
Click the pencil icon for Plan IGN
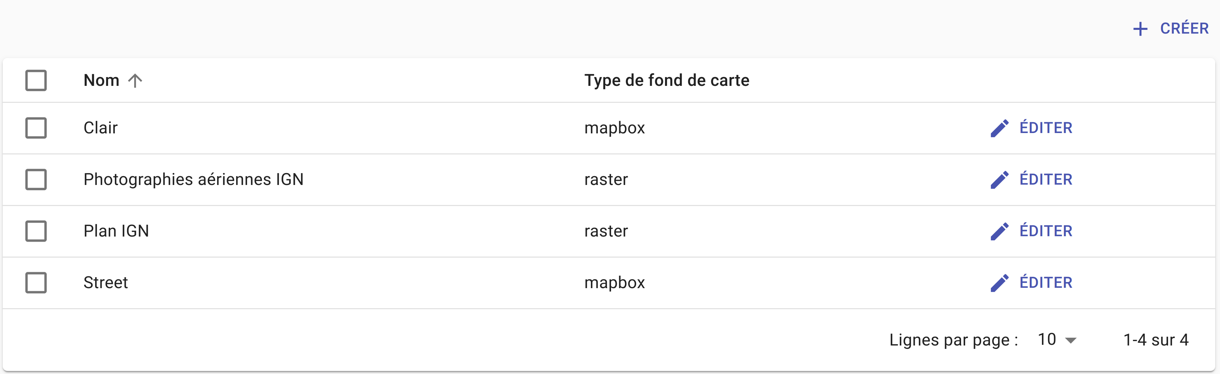(x=999, y=231)
